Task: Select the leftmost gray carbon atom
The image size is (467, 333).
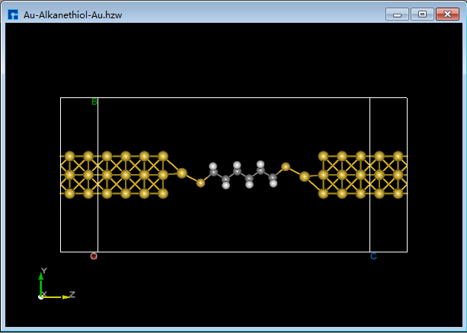Action: click(214, 173)
